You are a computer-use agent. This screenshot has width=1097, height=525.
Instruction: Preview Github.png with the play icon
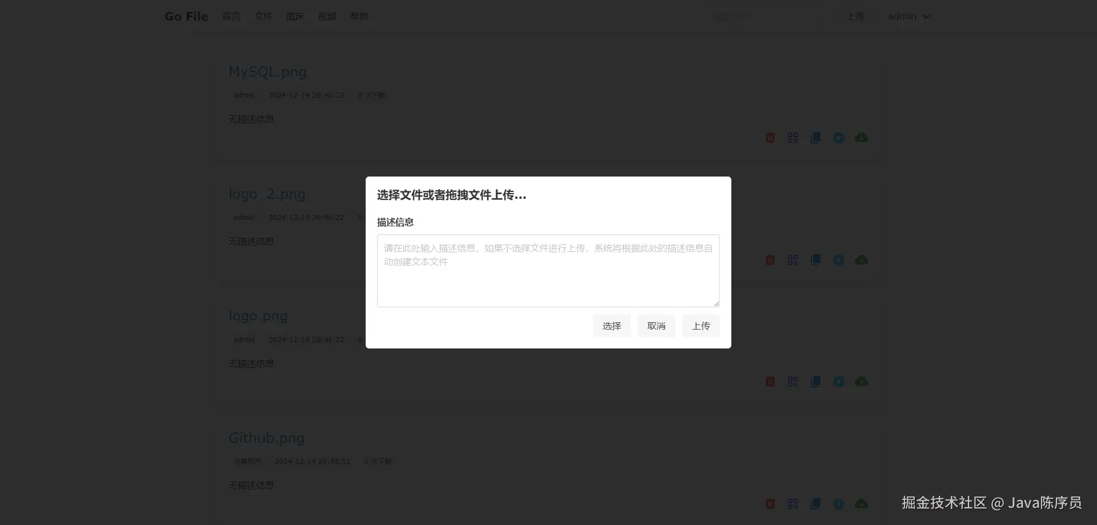point(839,504)
